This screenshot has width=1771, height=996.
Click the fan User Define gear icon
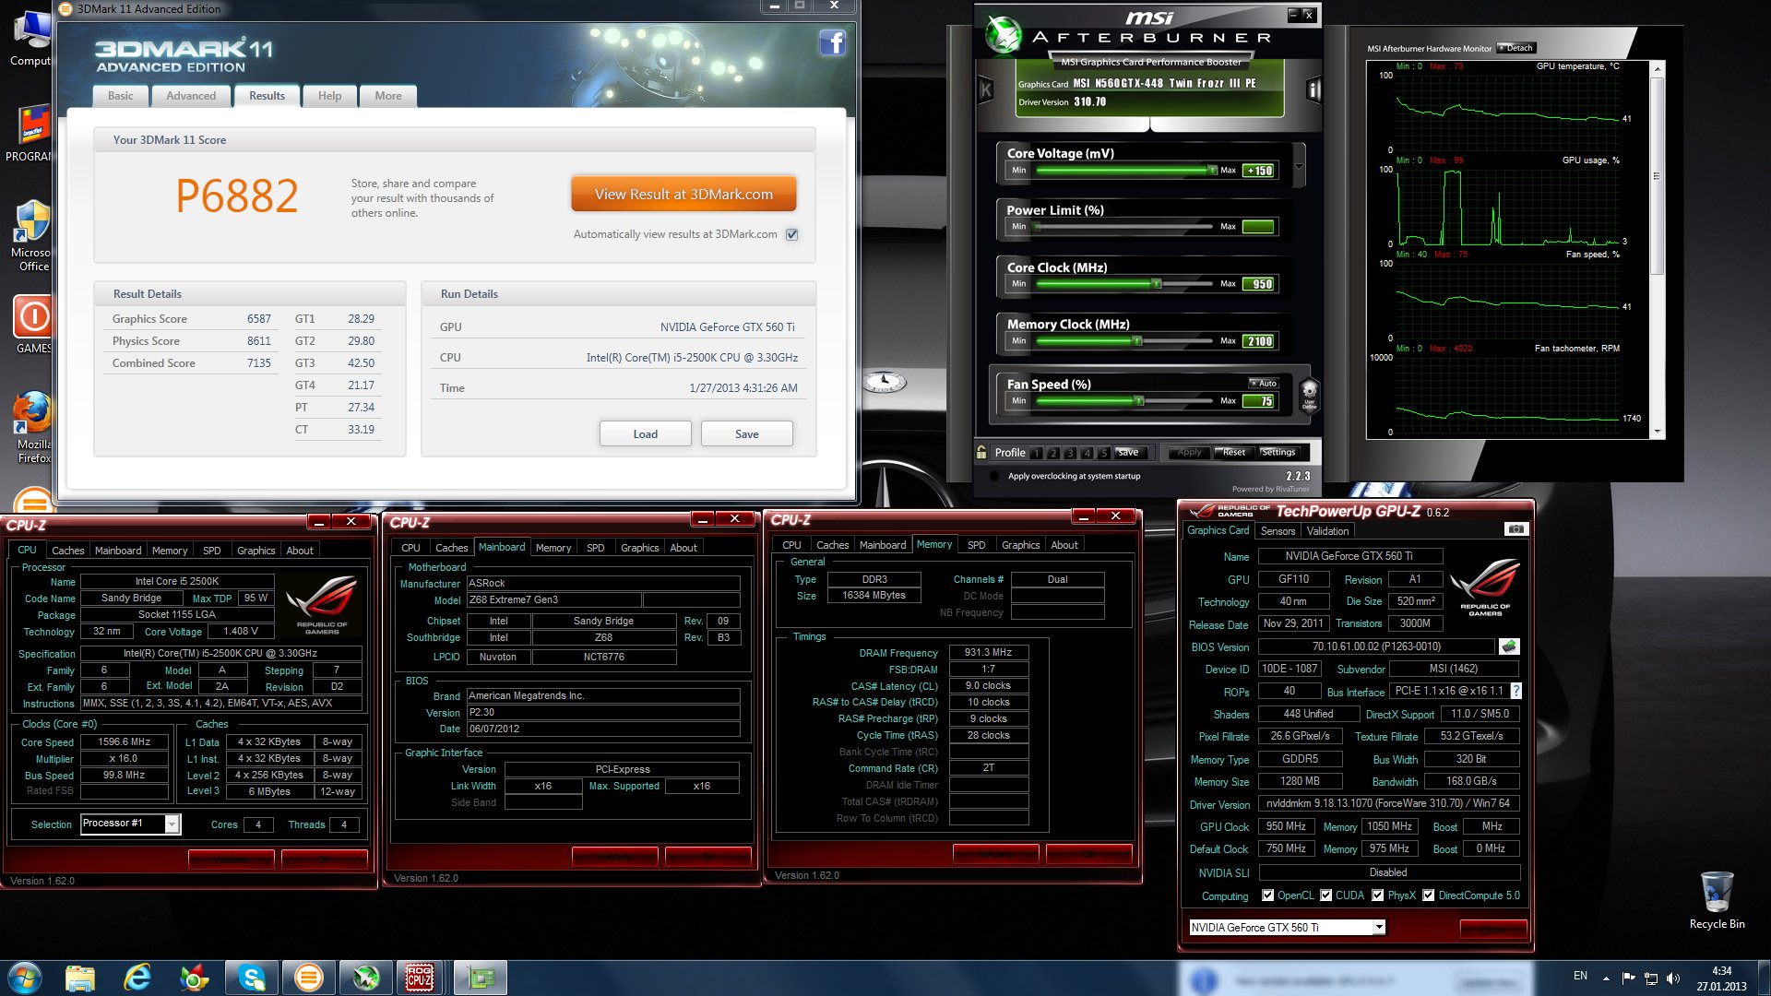[1309, 395]
